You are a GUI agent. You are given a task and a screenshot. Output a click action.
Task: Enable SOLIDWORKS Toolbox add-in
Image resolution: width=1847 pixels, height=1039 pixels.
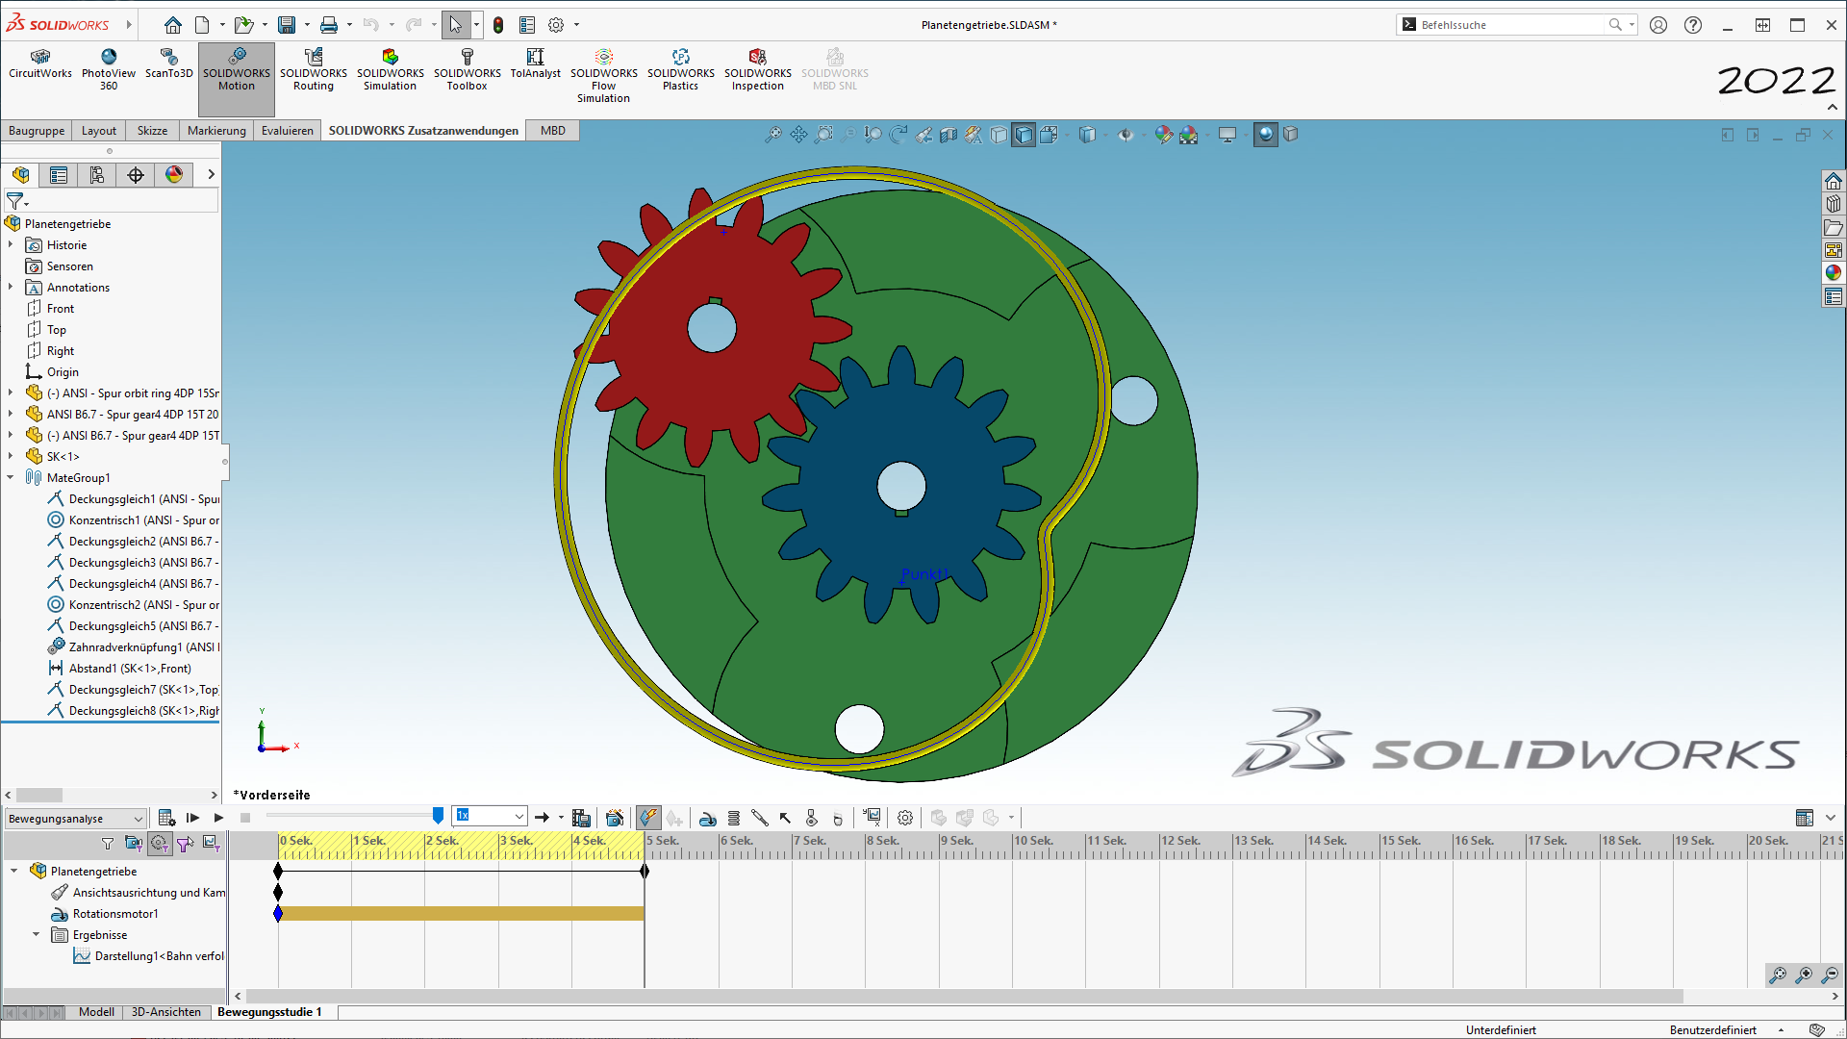468,70
